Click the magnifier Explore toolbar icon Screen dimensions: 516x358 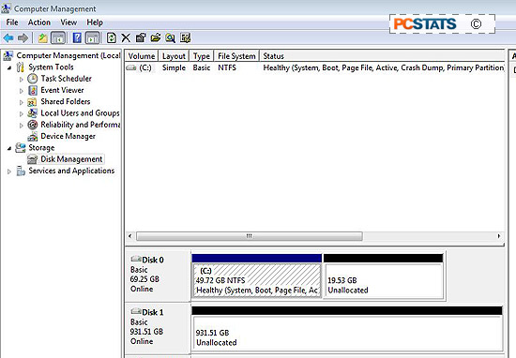pos(171,38)
